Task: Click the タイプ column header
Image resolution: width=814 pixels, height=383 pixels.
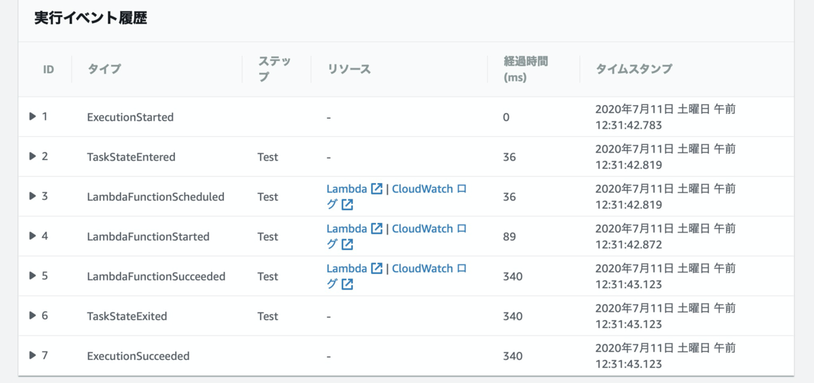Action: coord(104,69)
